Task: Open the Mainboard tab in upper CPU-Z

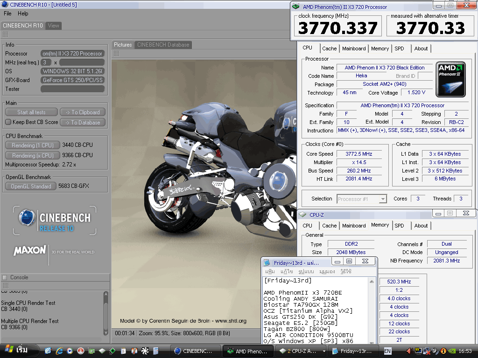Action: [x=354, y=48]
